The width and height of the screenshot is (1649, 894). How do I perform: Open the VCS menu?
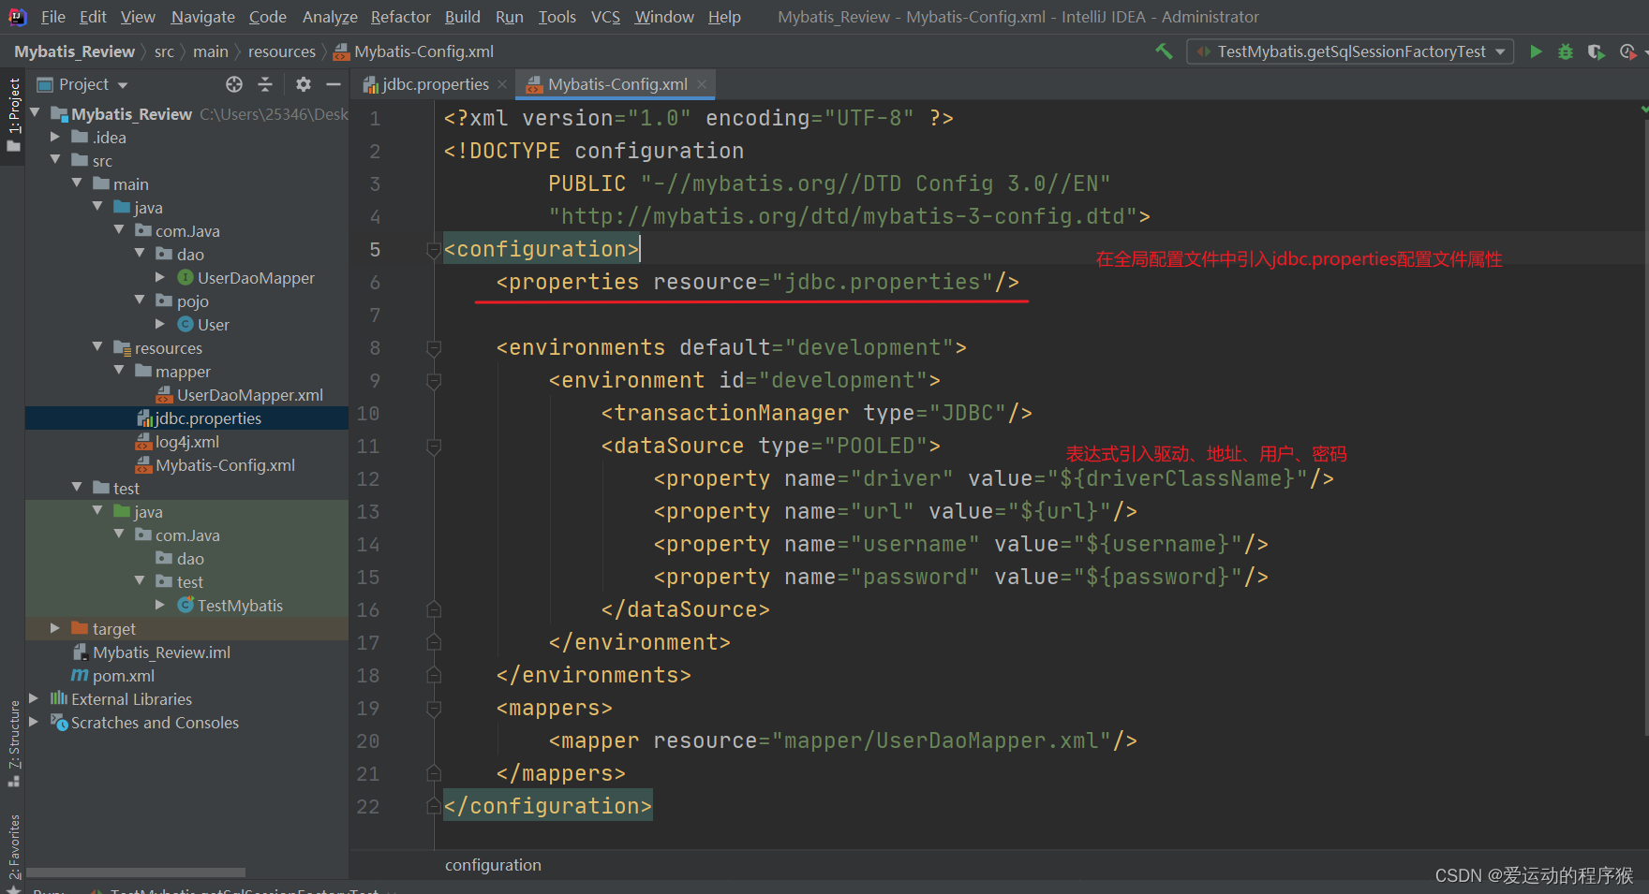point(605,17)
